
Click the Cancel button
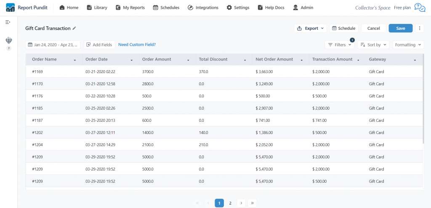pos(374,28)
